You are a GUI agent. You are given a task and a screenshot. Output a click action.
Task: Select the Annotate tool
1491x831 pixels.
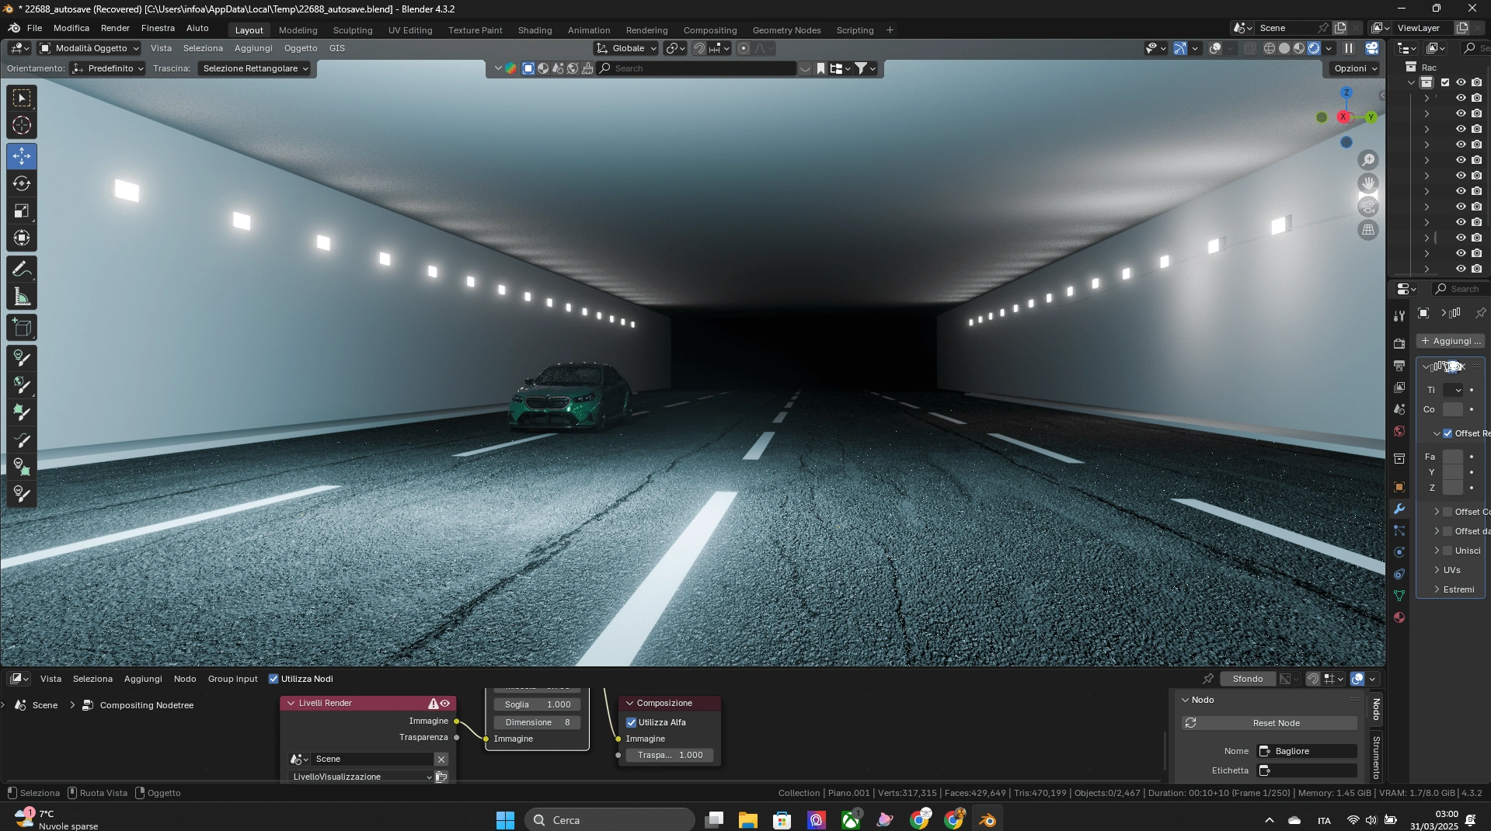point(22,269)
